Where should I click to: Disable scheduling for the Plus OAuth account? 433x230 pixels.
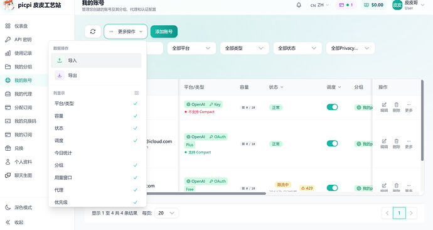point(332,143)
